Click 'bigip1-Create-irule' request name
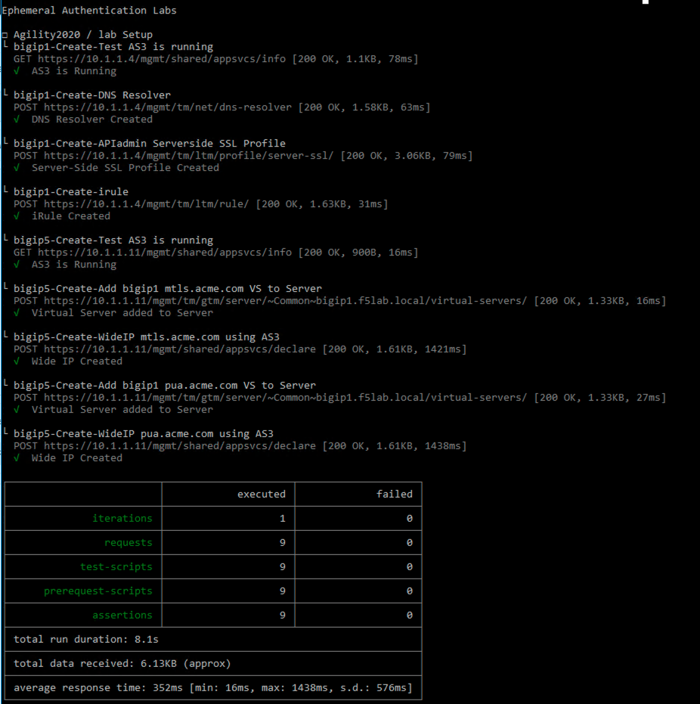 point(71,192)
